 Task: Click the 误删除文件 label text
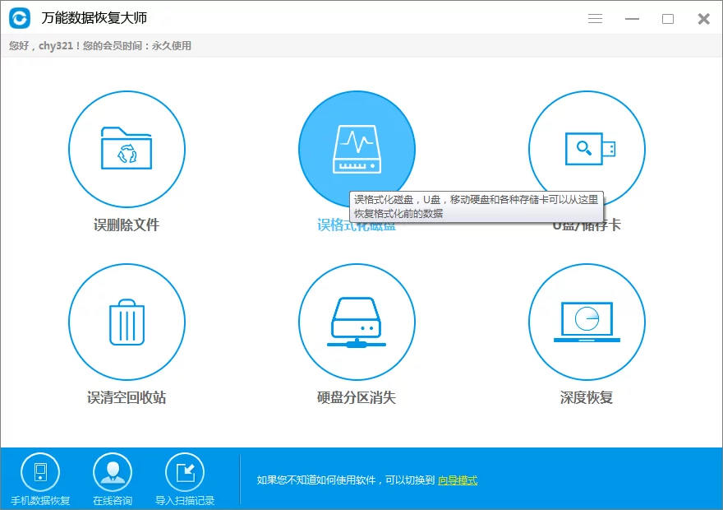(127, 224)
